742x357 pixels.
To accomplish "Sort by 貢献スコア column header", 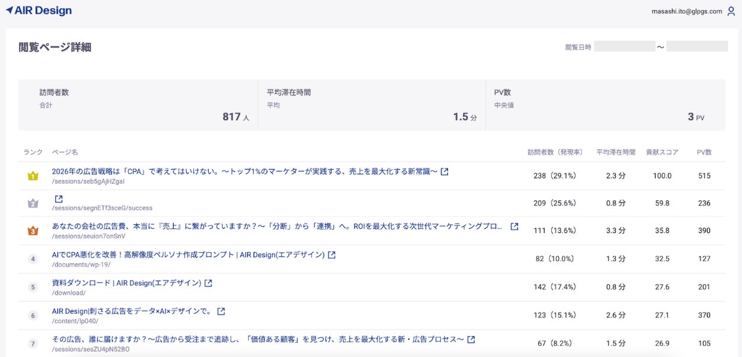I will point(662,152).
